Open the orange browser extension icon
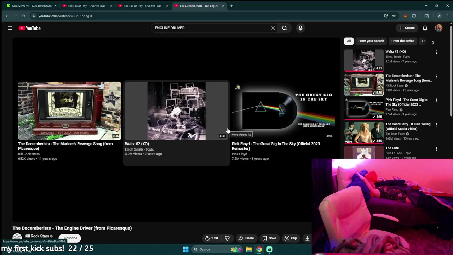The image size is (453, 255). pos(406,16)
